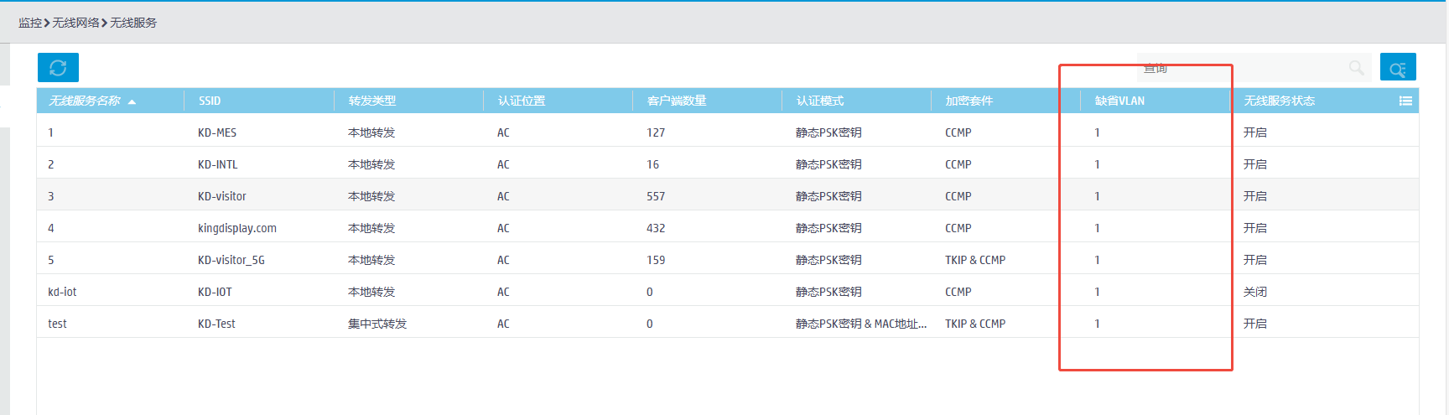This screenshot has height=415, width=1449.
Task: Open the column settings list icon
Action: pos(1405,101)
